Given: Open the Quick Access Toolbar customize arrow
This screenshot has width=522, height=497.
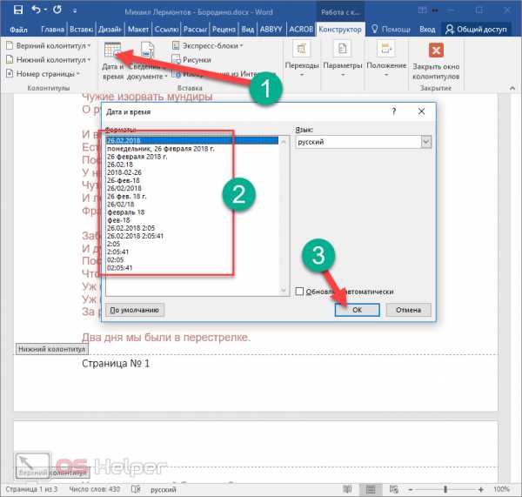Looking at the screenshot, I should (x=75, y=11).
